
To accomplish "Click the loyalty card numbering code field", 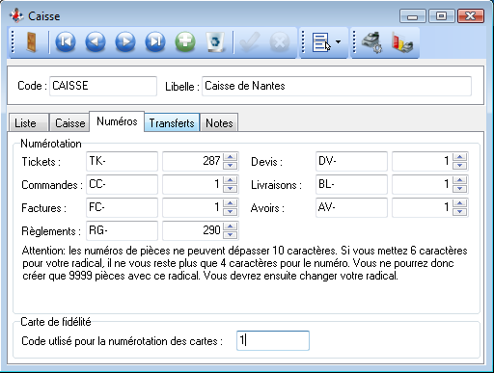I will click(x=273, y=340).
